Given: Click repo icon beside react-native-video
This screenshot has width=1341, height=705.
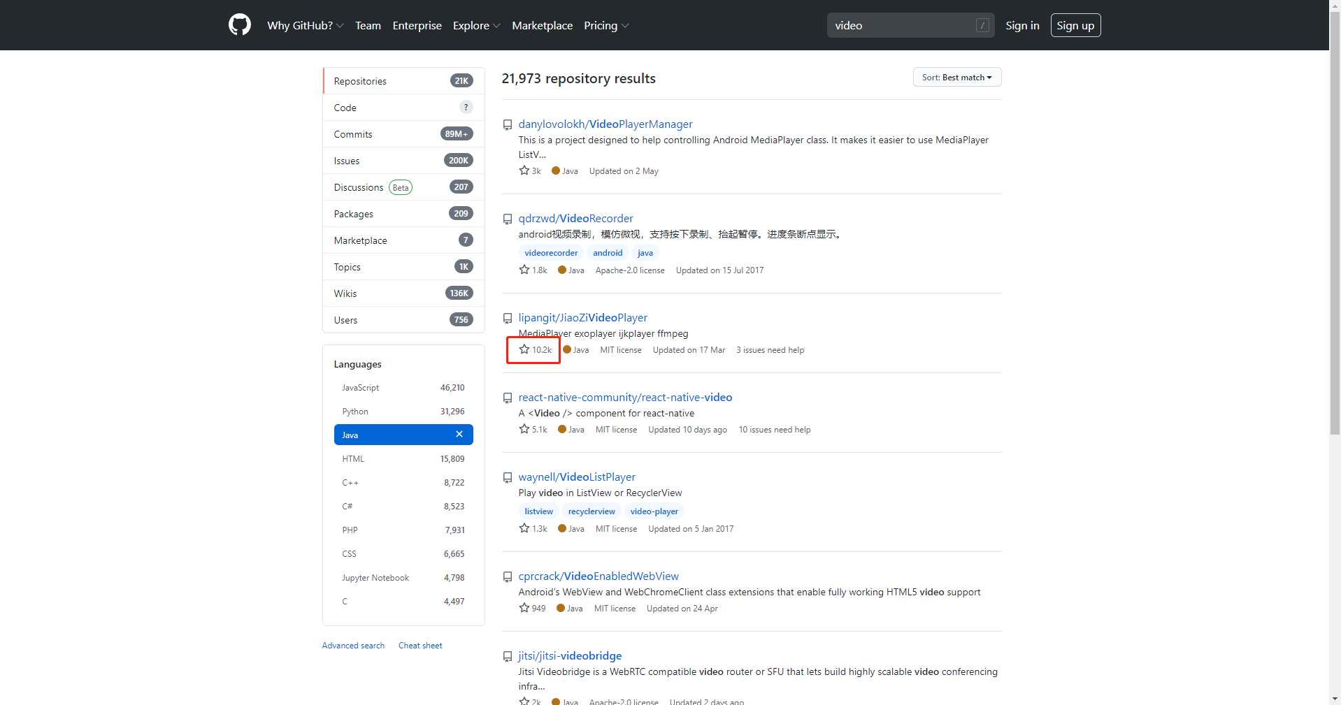Looking at the screenshot, I should coord(508,398).
